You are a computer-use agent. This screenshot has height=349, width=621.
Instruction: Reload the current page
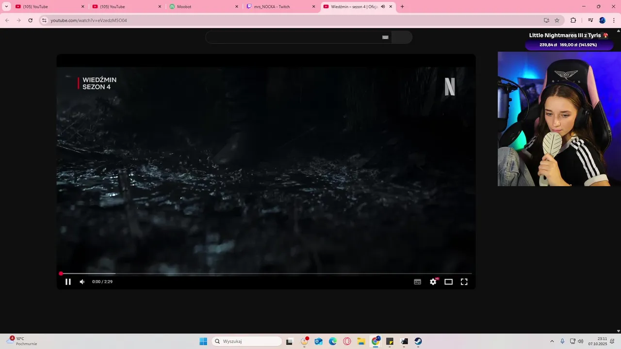pos(30,20)
